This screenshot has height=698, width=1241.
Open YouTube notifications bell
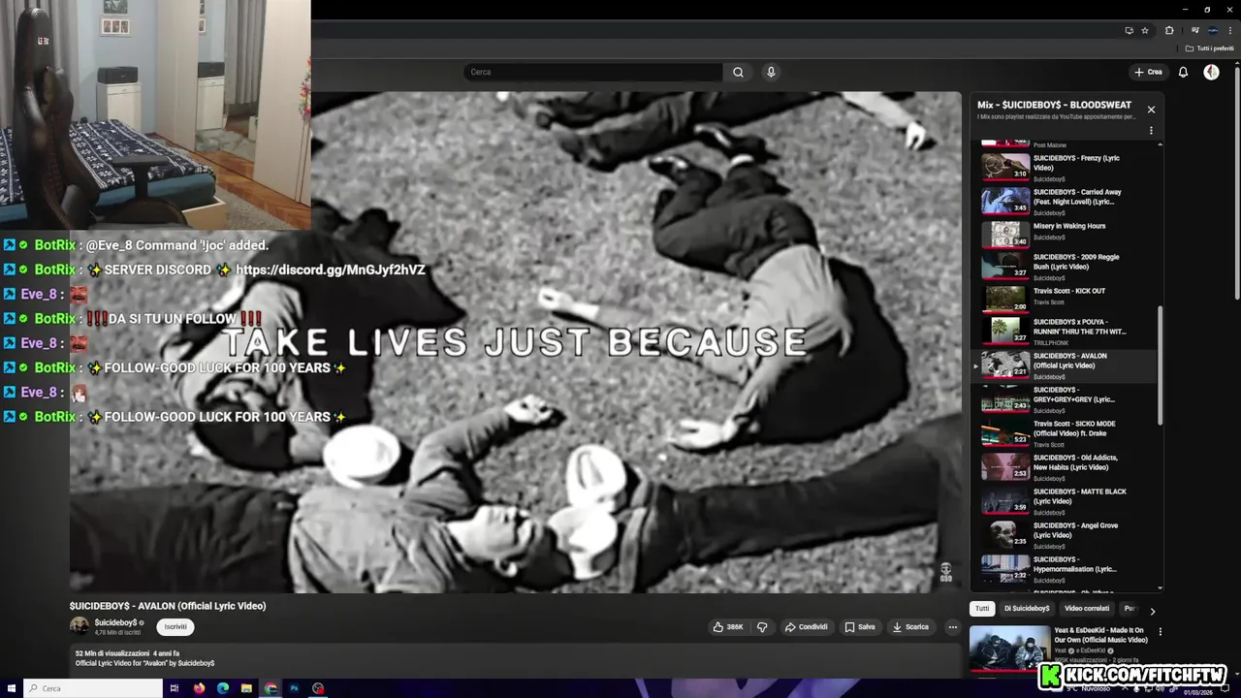tap(1183, 72)
